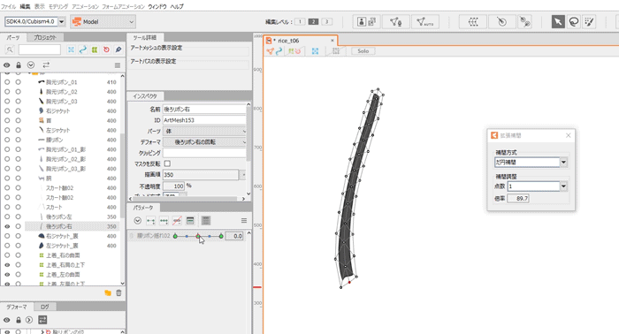Set edit level to 1

tap(300, 22)
